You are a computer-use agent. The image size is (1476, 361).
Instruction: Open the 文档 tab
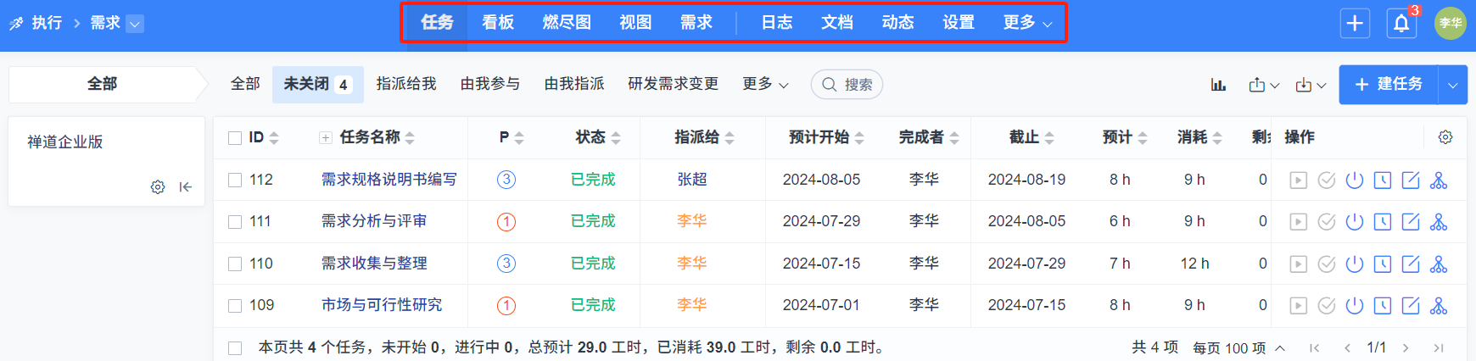coord(837,23)
